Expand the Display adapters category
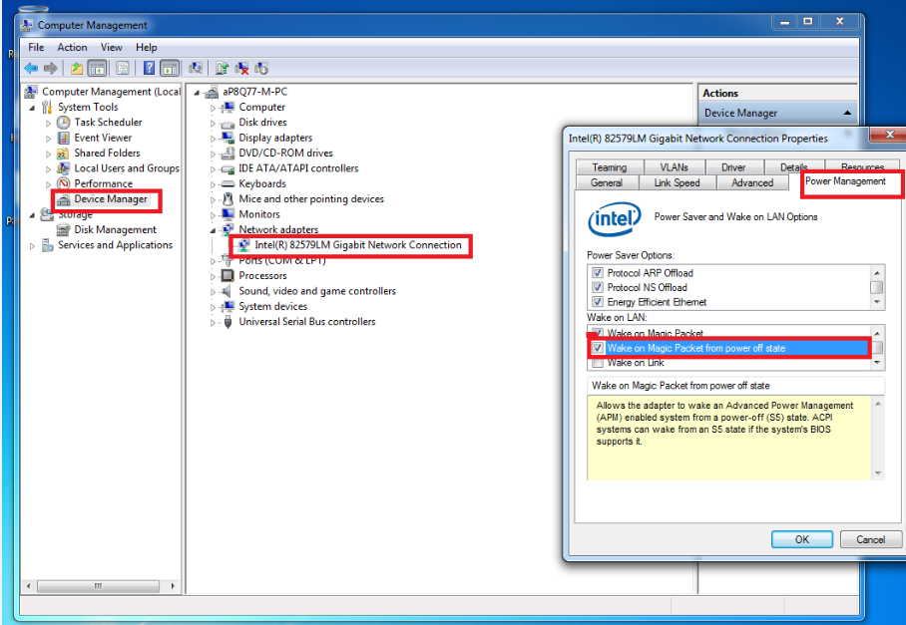The image size is (906, 625). click(213, 139)
